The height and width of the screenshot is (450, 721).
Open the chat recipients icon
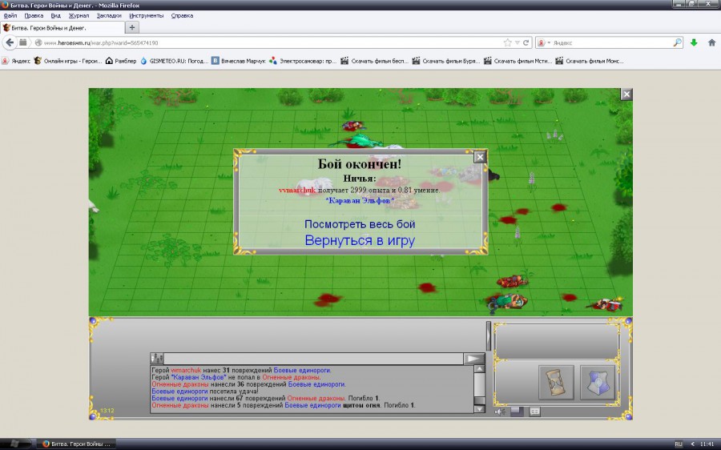pyautogui.click(x=157, y=359)
